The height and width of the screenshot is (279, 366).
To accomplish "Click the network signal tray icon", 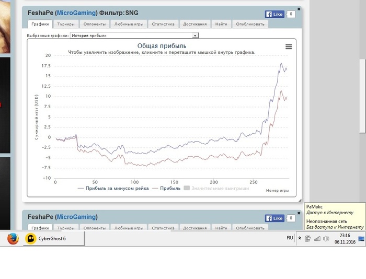I will (317, 239).
